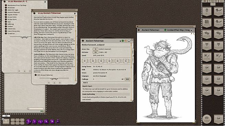Go to previous page in Ancient Fisherman story
This screenshot has height=126, width=225.
point(49,83)
